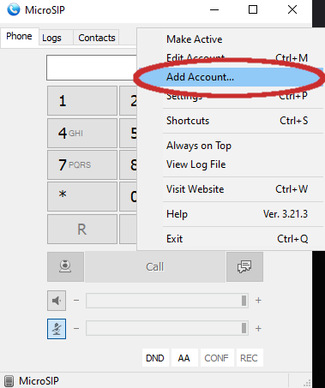This screenshot has width=325, height=388.
Task: Click the MicroSIP logo in title bar
Action: pyautogui.click(x=14, y=9)
